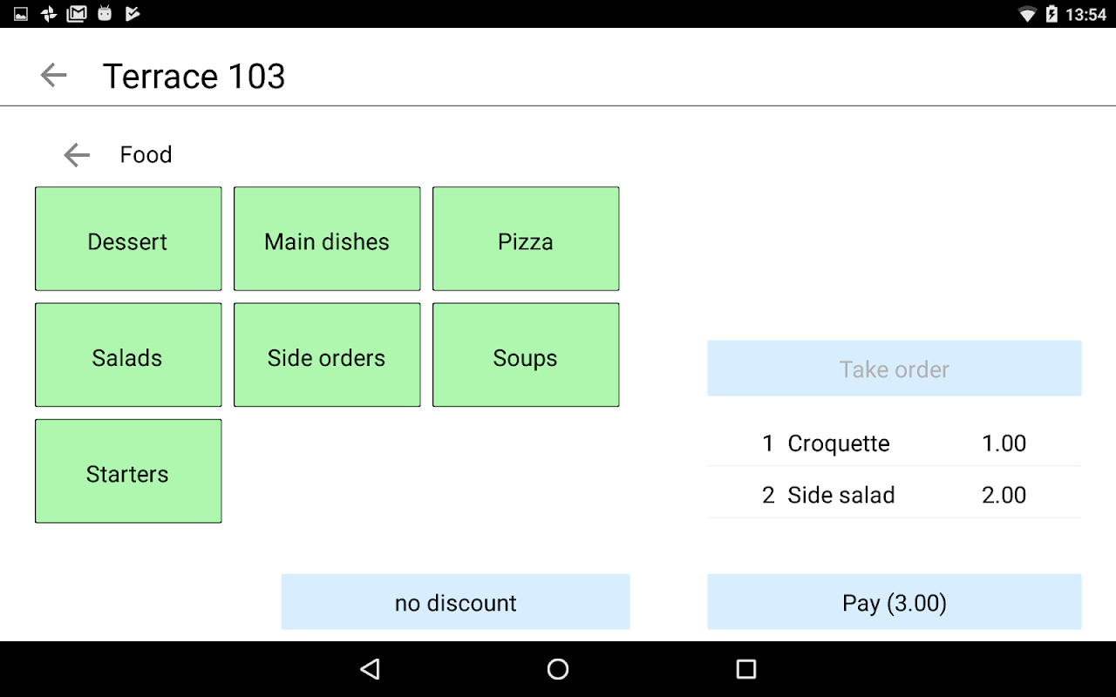Choose the Salads category

point(128,355)
